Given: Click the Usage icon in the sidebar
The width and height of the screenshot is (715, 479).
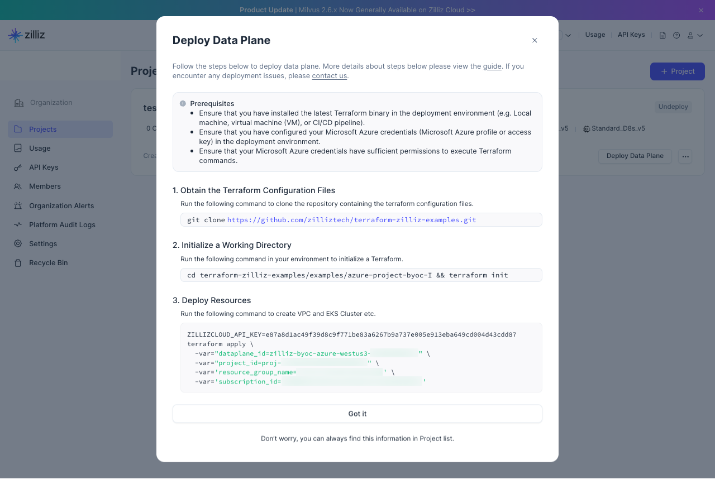Looking at the screenshot, I should coord(18,149).
